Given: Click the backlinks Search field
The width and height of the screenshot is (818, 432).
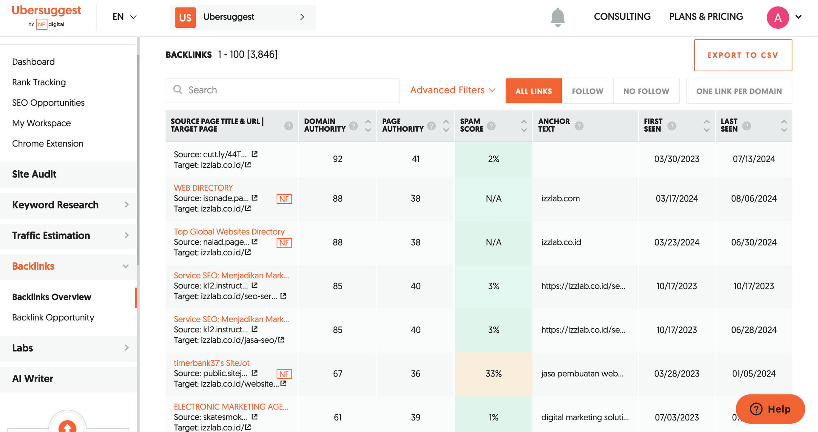Looking at the screenshot, I should point(283,90).
